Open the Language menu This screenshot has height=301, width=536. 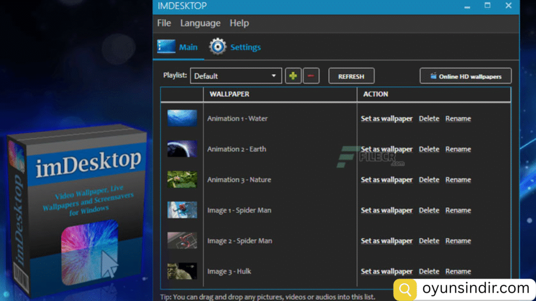[x=200, y=23]
